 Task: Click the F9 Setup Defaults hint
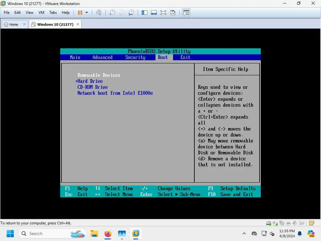tap(232, 188)
